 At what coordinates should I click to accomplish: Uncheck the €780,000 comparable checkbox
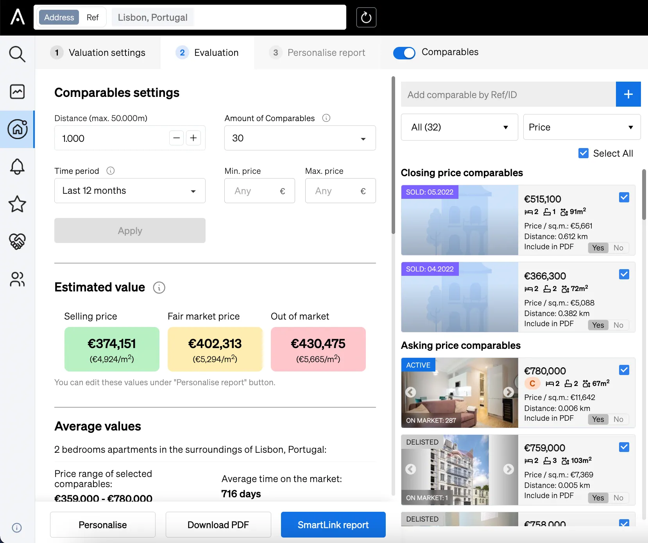[624, 370]
